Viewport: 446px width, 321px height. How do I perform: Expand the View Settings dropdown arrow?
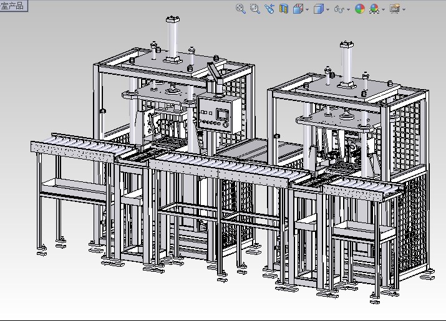pyautogui.click(x=404, y=9)
